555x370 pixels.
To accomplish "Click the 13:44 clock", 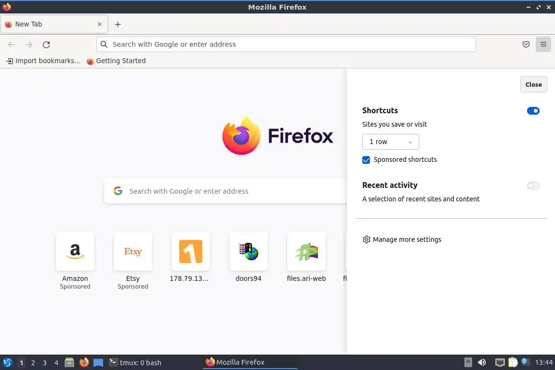I will (543, 362).
